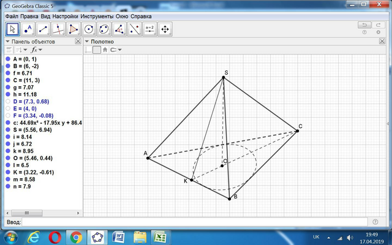Screen dimensions: 392x245
Task: Open the fx algebra descriptions dropdown
Action: coord(37,50)
